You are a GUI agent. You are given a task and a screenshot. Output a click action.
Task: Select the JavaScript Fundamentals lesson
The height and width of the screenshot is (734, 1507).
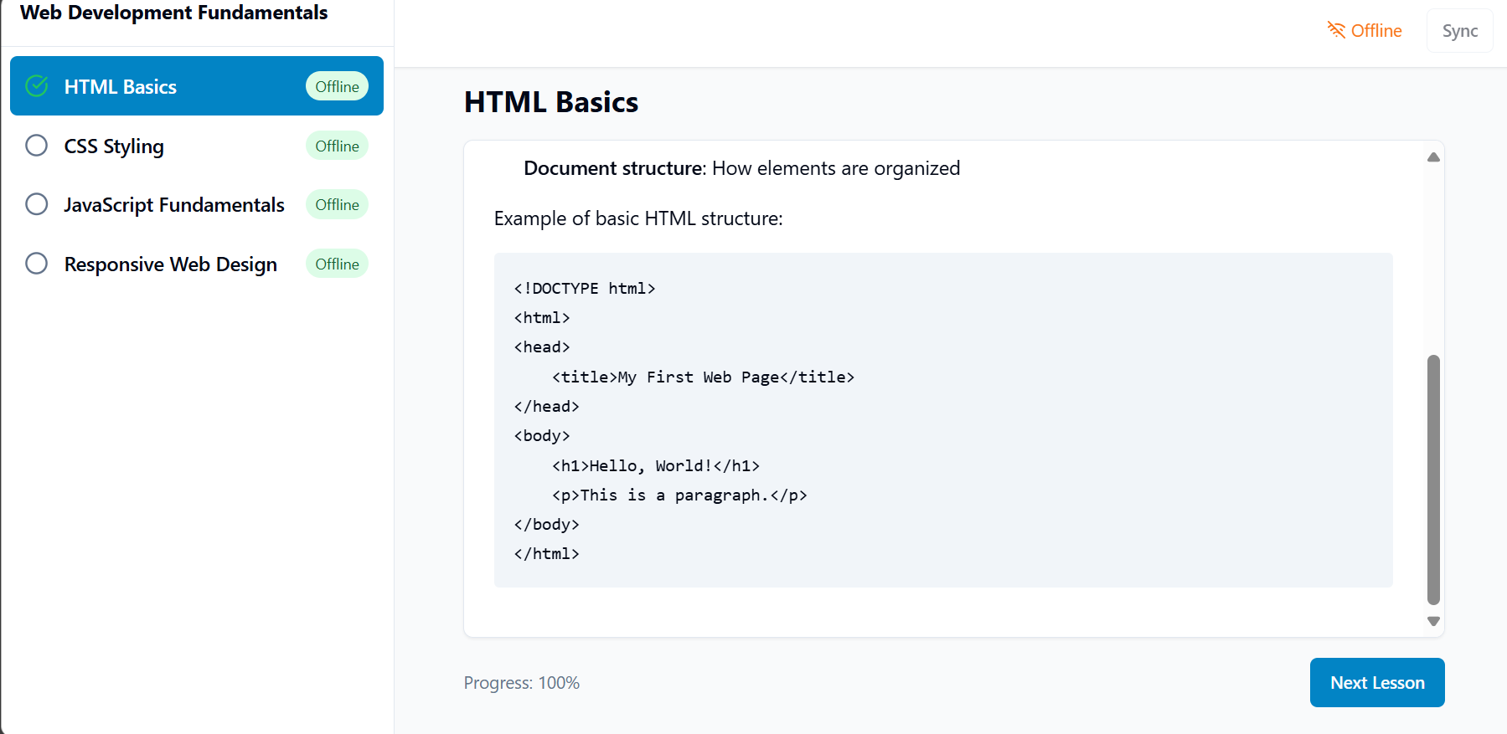coord(174,205)
